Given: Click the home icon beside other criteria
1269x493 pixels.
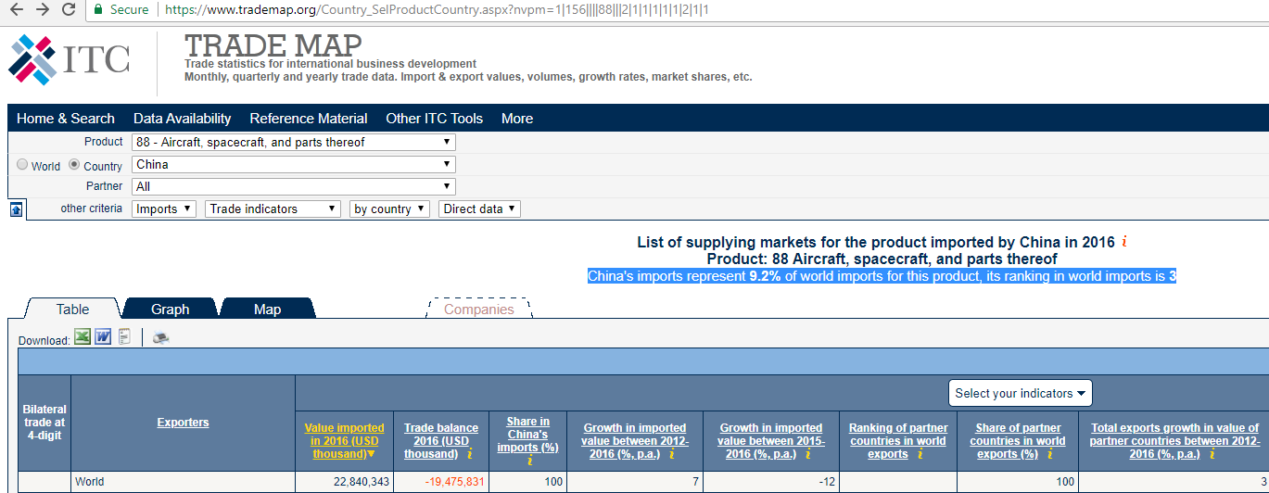Looking at the screenshot, I should (17, 209).
